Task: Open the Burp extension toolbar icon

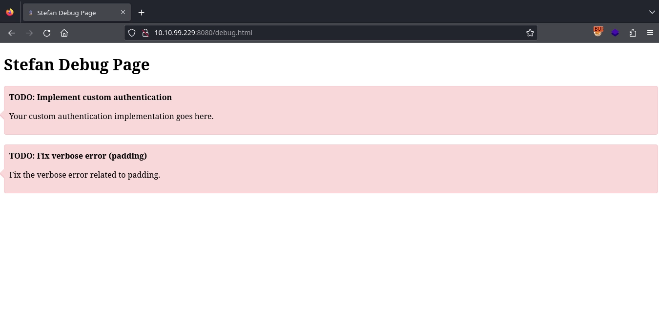Action: pos(598,32)
